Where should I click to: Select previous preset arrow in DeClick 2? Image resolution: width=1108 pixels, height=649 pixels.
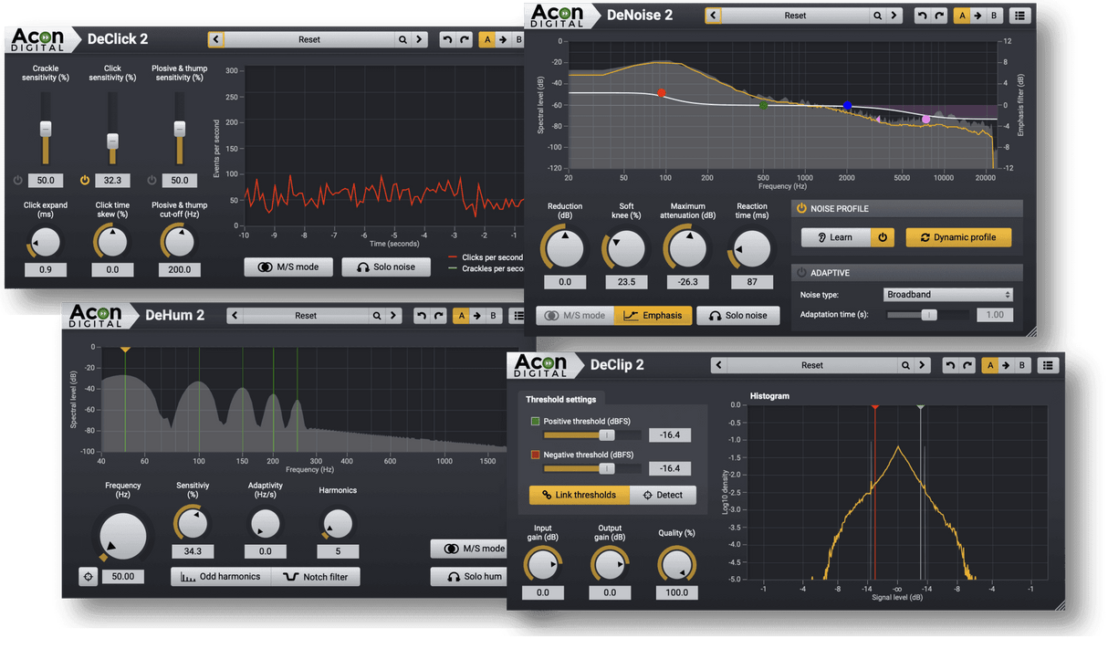pyautogui.click(x=215, y=39)
